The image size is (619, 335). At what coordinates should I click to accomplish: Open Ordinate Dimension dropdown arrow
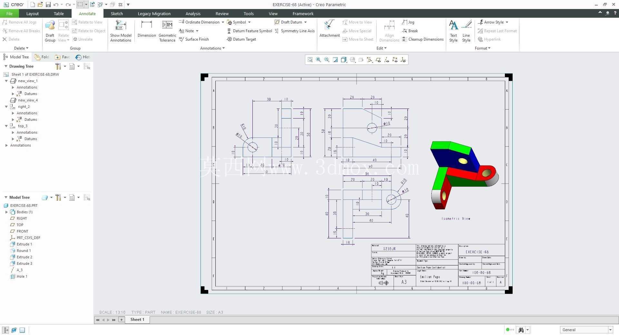(x=223, y=22)
